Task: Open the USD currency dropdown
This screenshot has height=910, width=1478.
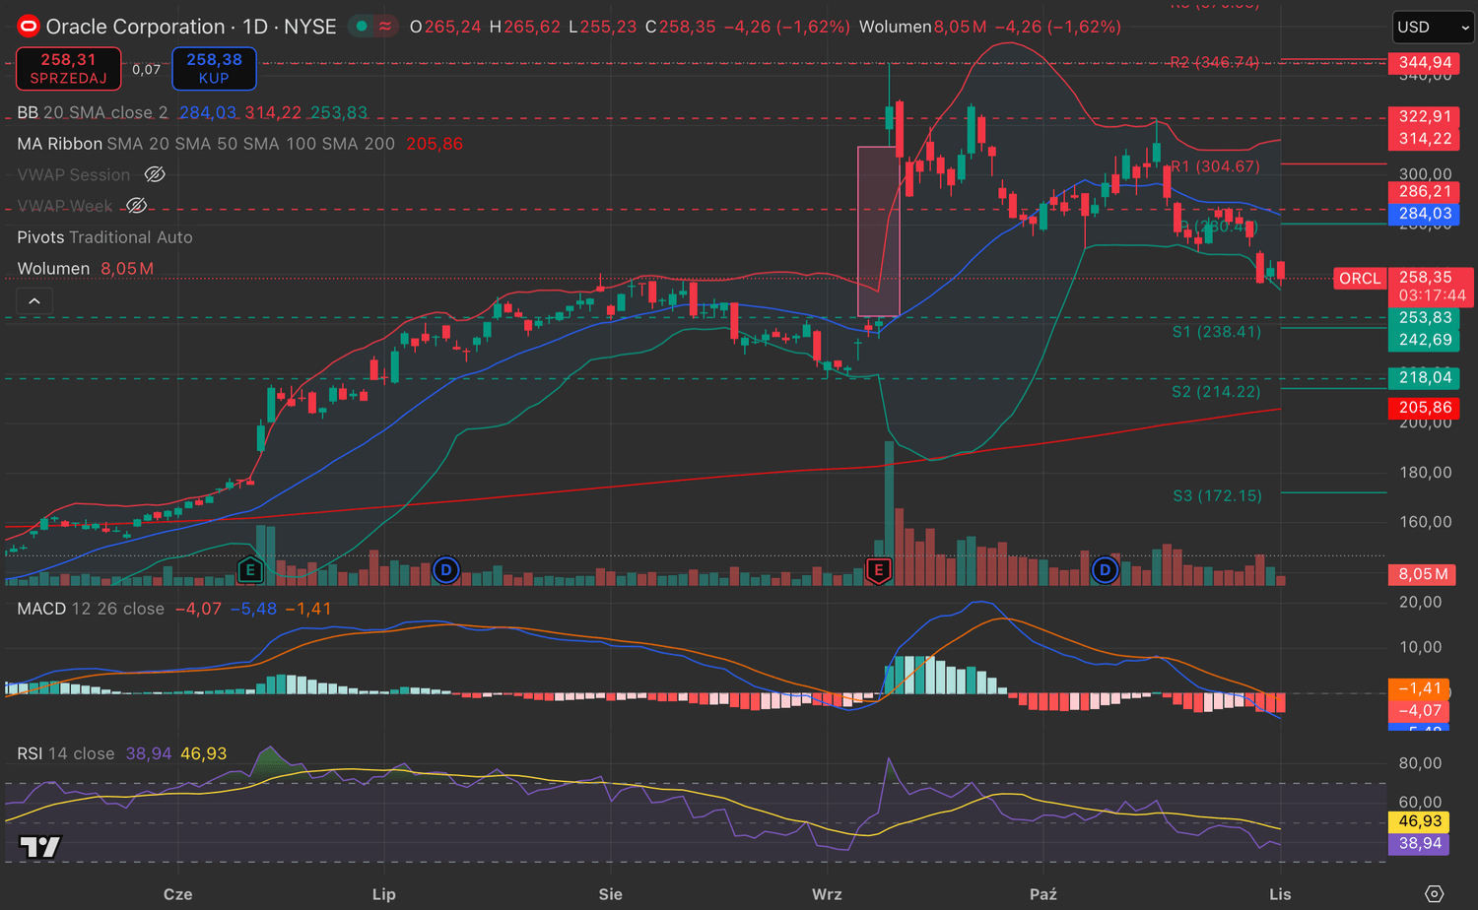Action: pos(1433,27)
